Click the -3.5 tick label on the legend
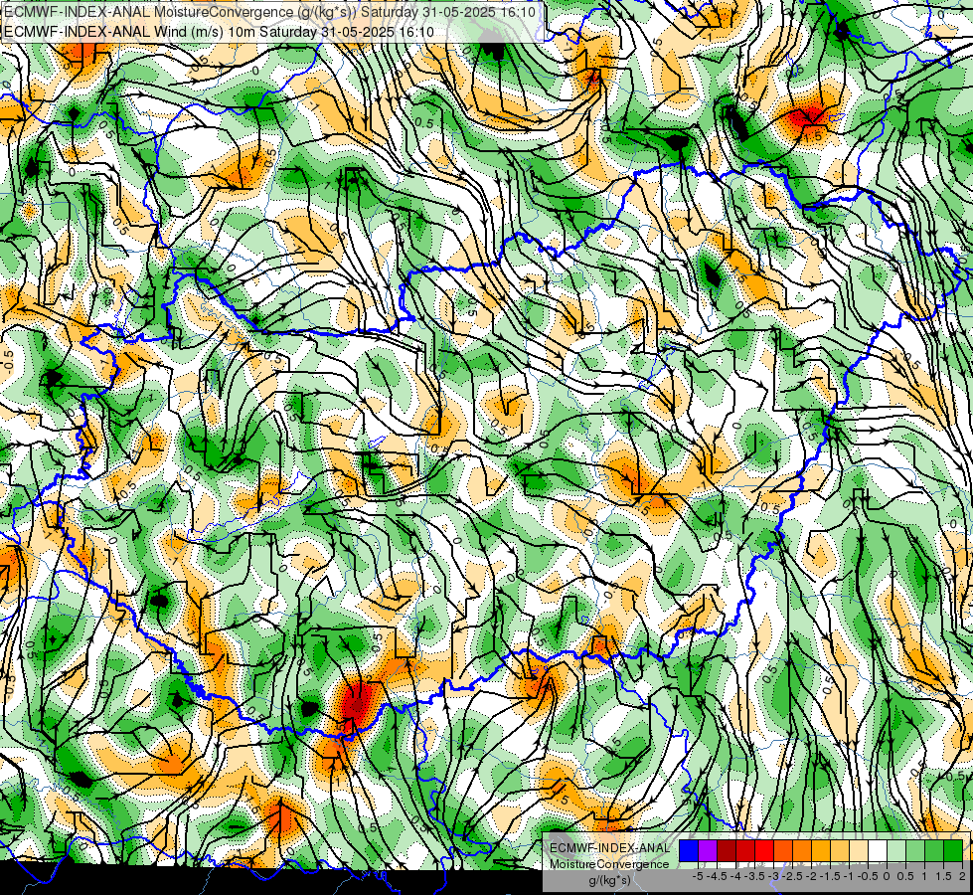Viewport: 973px width, 895px height. [x=754, y=876]
